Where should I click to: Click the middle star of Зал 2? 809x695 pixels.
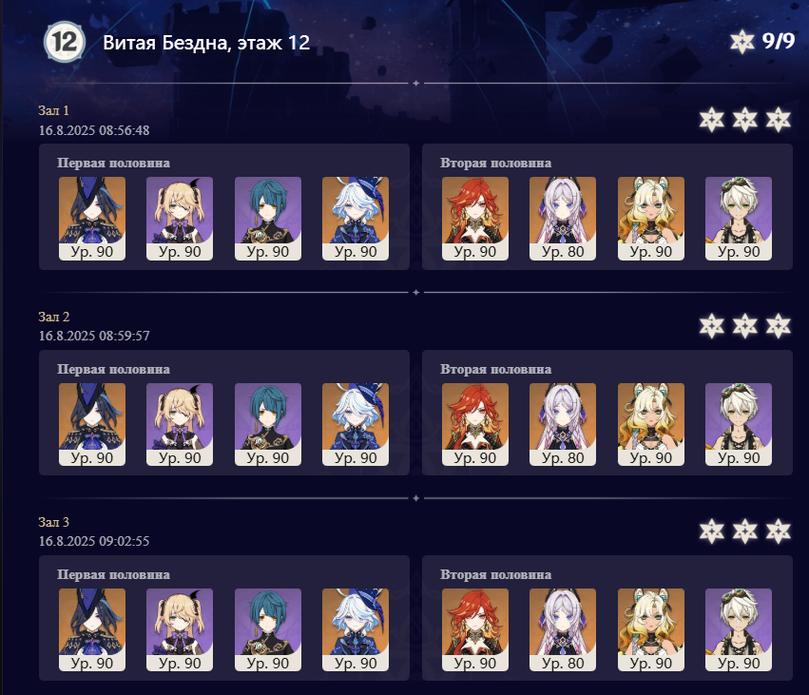coord(745,325)
